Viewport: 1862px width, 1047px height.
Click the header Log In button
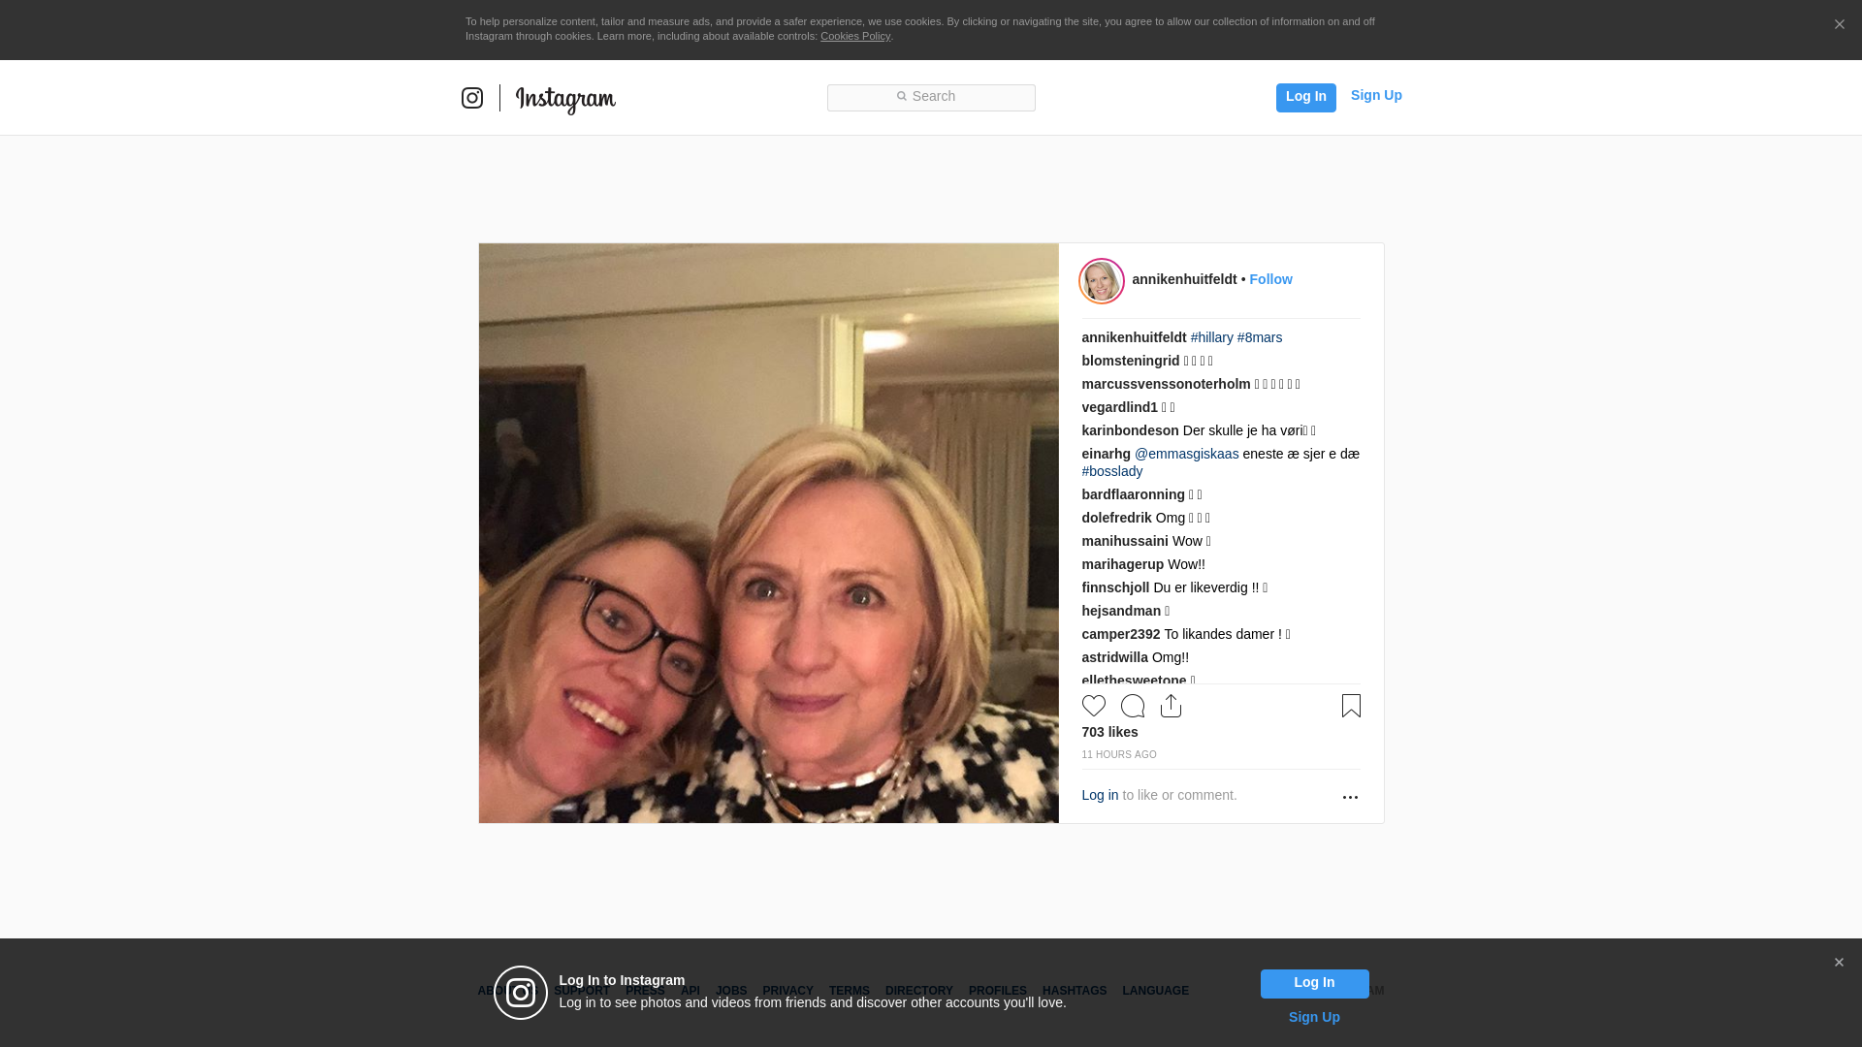pyautogui.click(x=1306, y=98)
